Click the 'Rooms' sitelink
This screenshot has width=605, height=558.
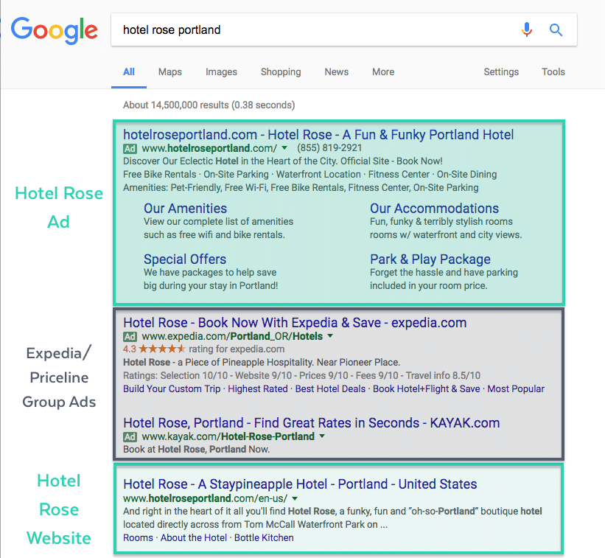pyautogui.click(x=138, y=538)
